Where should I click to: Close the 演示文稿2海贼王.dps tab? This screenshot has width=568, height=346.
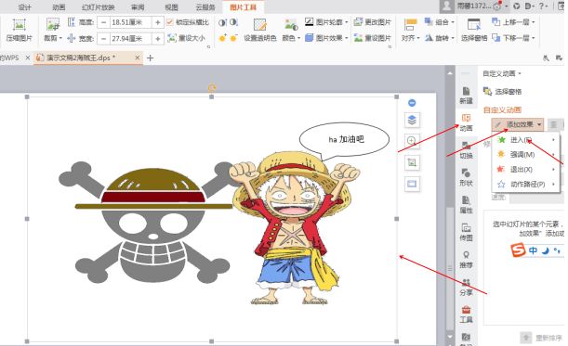tap(138, 58)
